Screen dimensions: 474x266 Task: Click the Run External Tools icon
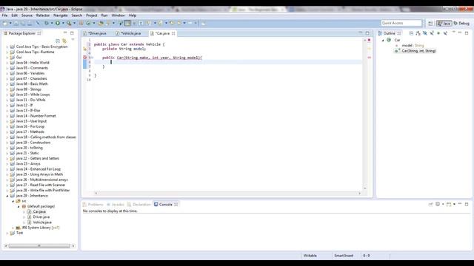point(69,23)
